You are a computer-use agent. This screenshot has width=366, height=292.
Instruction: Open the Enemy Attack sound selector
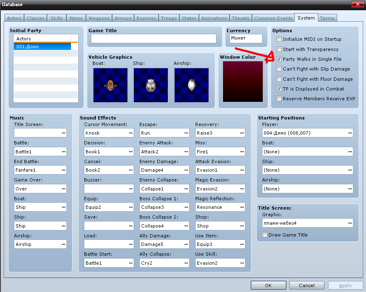coord(186,152)
